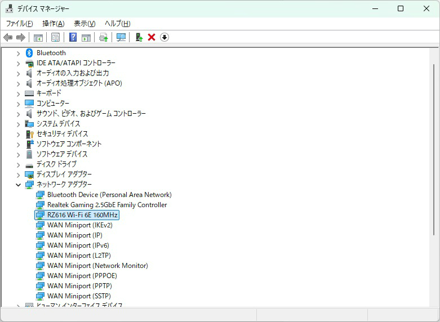This screenshot has width=440, height=322.
Task: Click Scan for hardware changes monitor icon
Action: click(x=121, y=37)
